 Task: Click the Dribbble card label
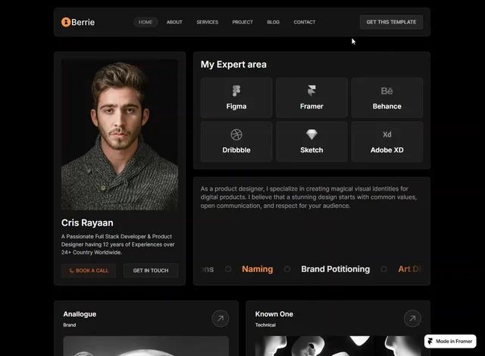click(236, 150)
